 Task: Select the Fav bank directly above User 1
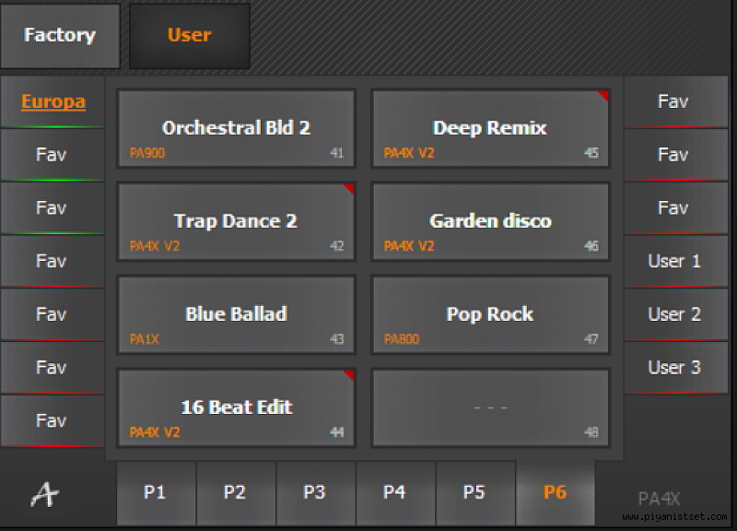[675, 208]
